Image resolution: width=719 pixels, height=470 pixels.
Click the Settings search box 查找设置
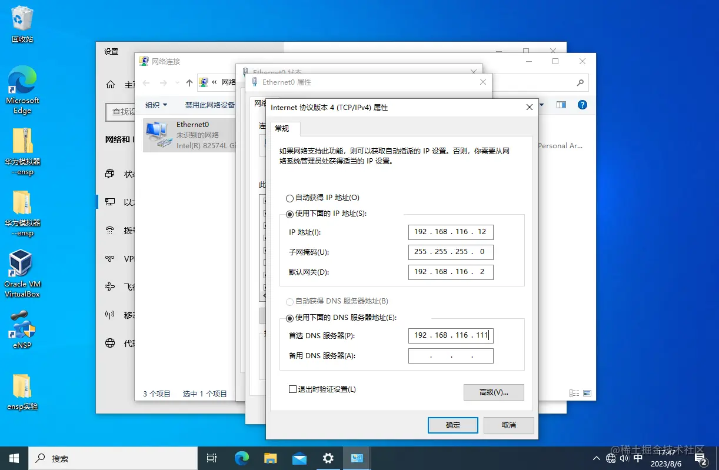tap(121, 112)
